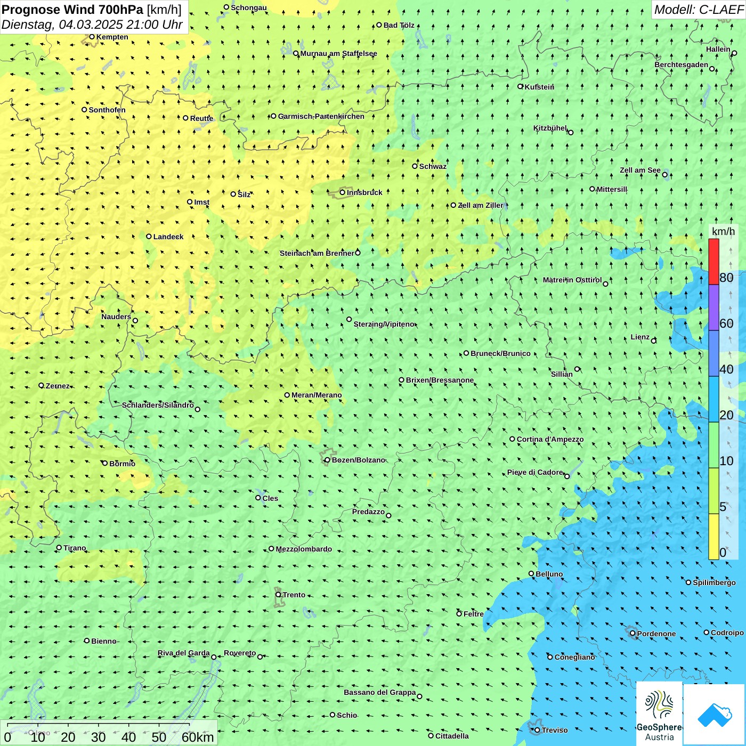The image size is (746, 746).
Task: Click the Innsbruck city marker
Action: pos(343,193)
